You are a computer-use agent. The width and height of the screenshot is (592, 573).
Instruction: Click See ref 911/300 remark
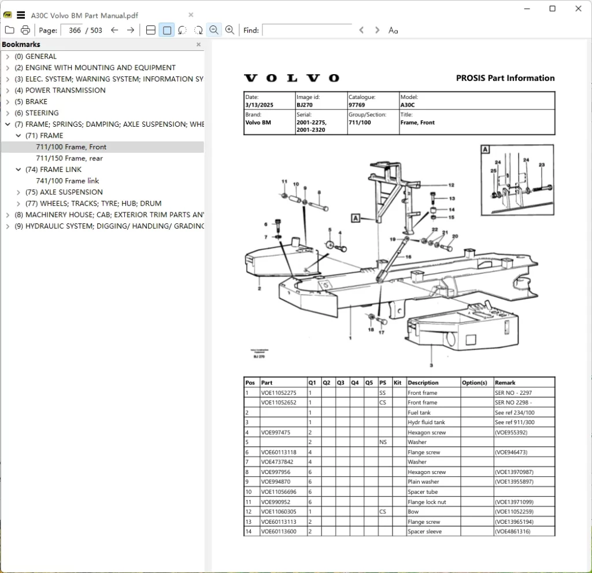pos(515,422)
